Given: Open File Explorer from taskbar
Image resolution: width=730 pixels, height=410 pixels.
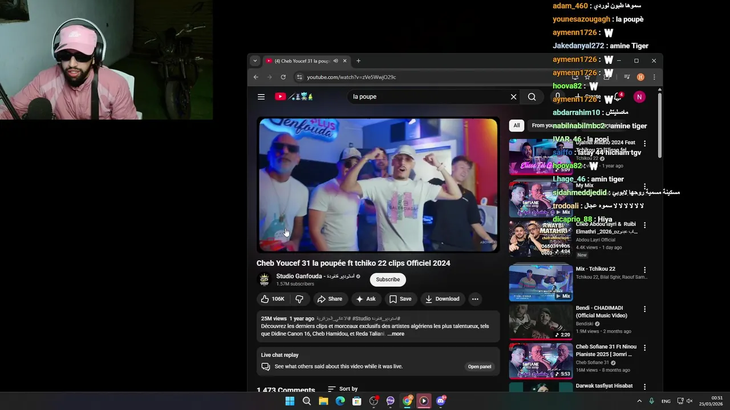Looking at the screenshot, I should 323,401.
